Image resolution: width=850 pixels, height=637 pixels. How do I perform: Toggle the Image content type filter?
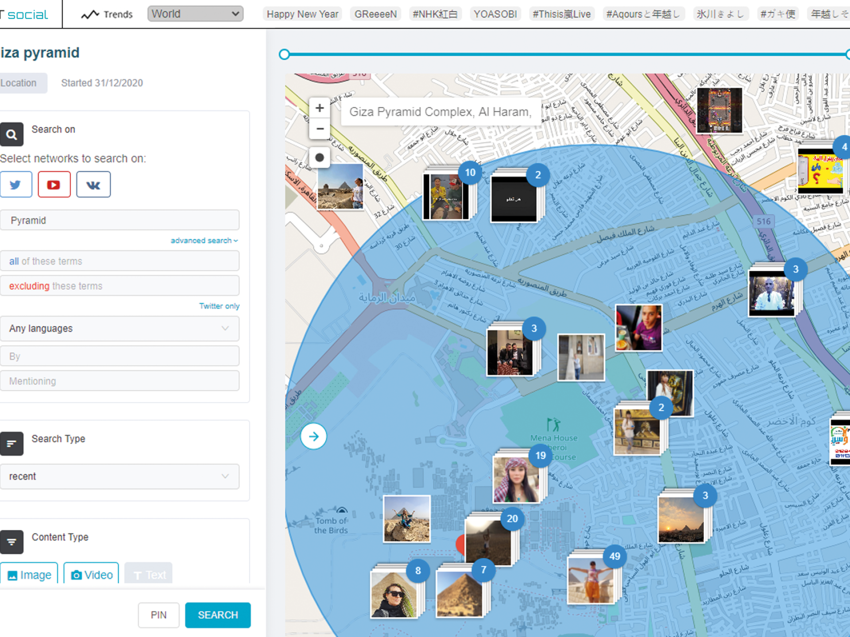[29, 574]
